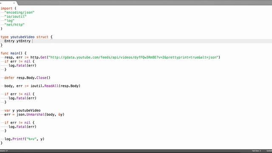The height and width of the screenshot is (153, 272).
Task: Click log.Fatal(err) below ioutil.ReadAll
Action: 23,98
